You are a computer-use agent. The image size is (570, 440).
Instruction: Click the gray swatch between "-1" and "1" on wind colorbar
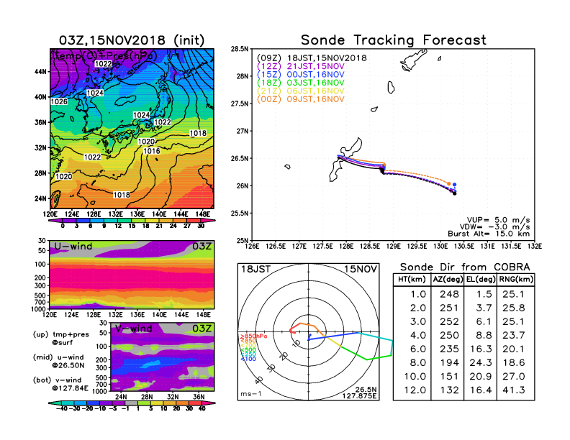coord(132,403)
